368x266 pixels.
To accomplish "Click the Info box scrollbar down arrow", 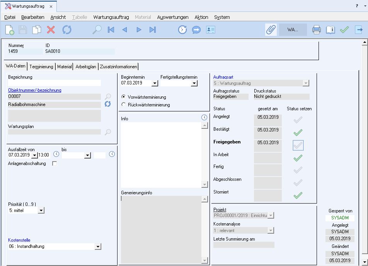I will [205, 185].
